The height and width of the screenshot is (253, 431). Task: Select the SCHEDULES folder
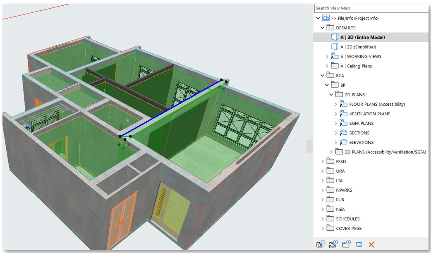pyautogui.click(x=347, y=219)
